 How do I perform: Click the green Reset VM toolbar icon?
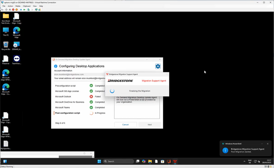(24, 10)
